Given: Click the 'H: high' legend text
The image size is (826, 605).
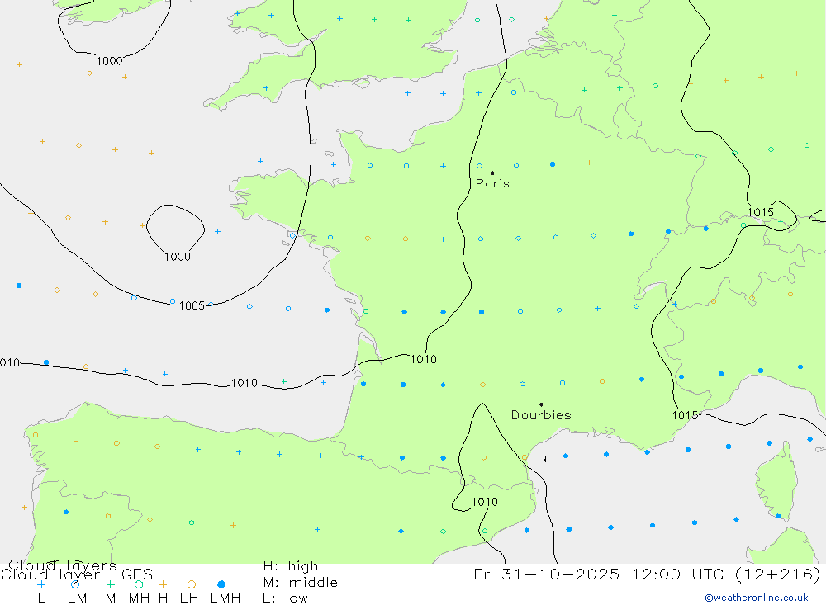Looking at the screenshot, I should tap(290, 566).
